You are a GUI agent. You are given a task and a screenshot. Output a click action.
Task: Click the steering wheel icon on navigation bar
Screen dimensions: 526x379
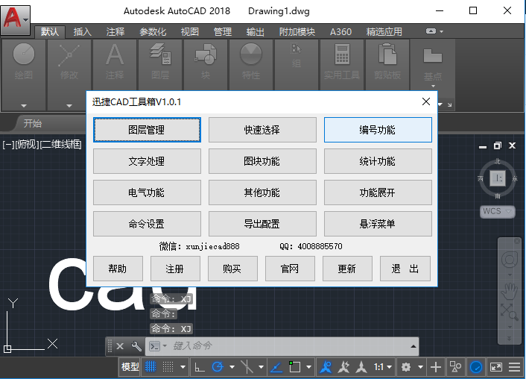509,260
